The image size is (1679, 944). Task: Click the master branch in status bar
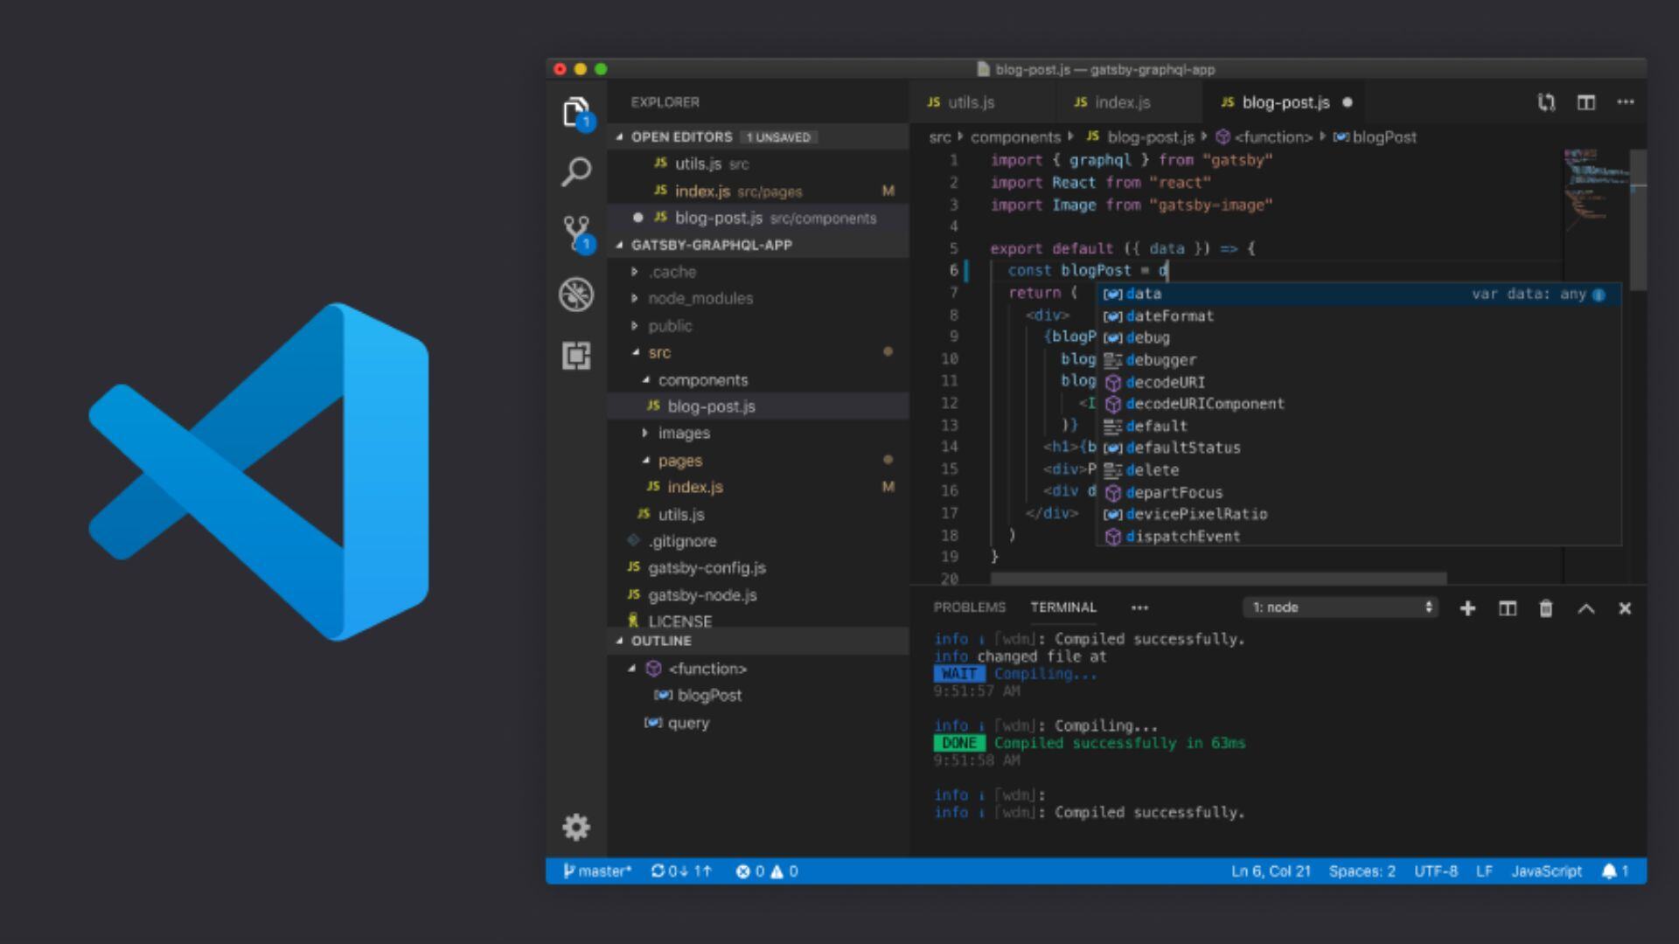(x=598, y=871)
